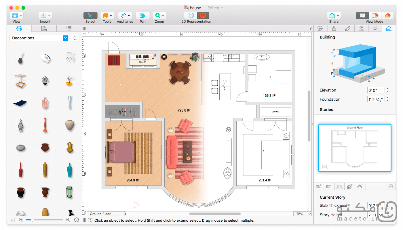Click the add house with roof story button

(350, 186)
